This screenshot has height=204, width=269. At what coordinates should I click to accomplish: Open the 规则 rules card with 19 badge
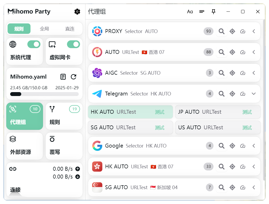pyautogui.click(x=64, y=116)
